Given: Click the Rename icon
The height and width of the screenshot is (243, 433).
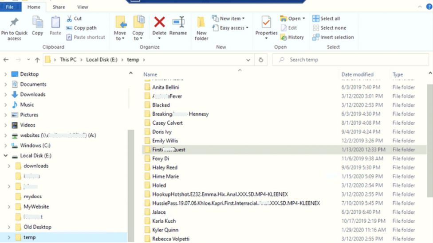Looking at the screenshot, I should (178, 22).
